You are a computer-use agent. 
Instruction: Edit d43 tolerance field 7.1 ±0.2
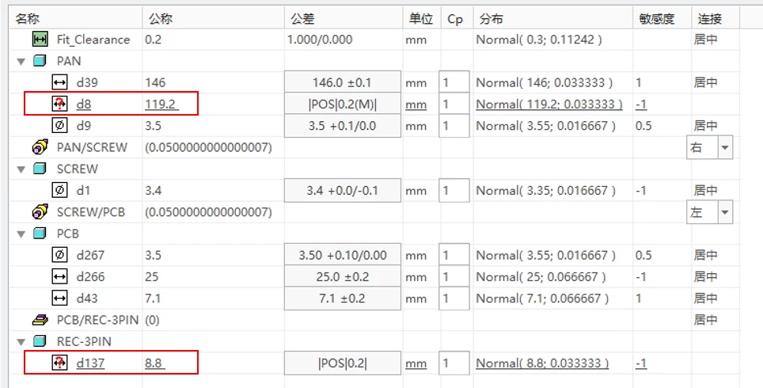[x=343, y=298]
